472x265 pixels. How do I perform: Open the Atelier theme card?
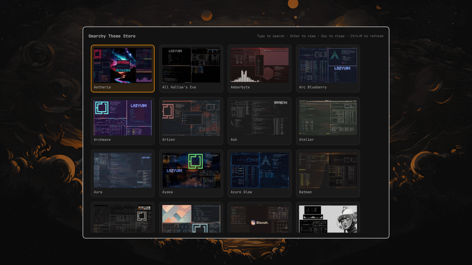[328, 121]
